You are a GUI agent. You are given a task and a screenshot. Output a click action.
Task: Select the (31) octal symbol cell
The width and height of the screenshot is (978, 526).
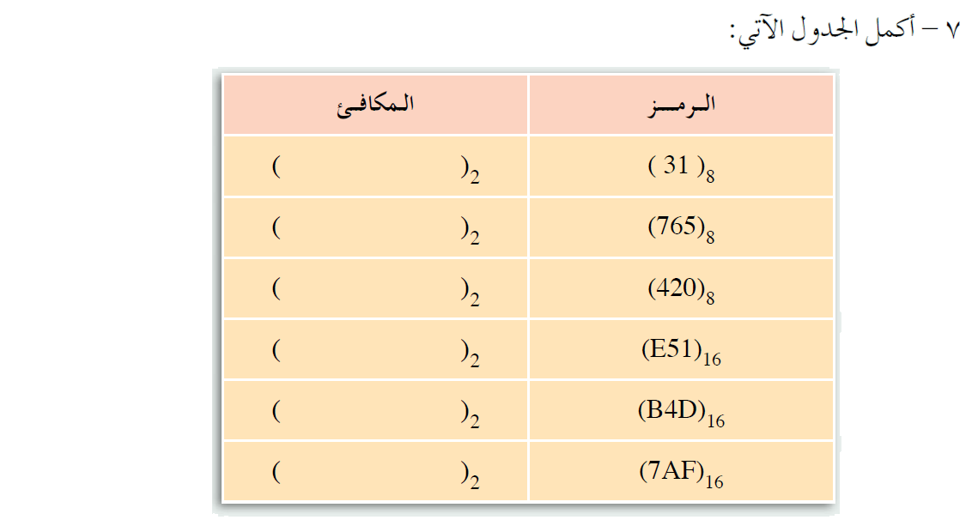pyautogui.click(x=681, y=166)
